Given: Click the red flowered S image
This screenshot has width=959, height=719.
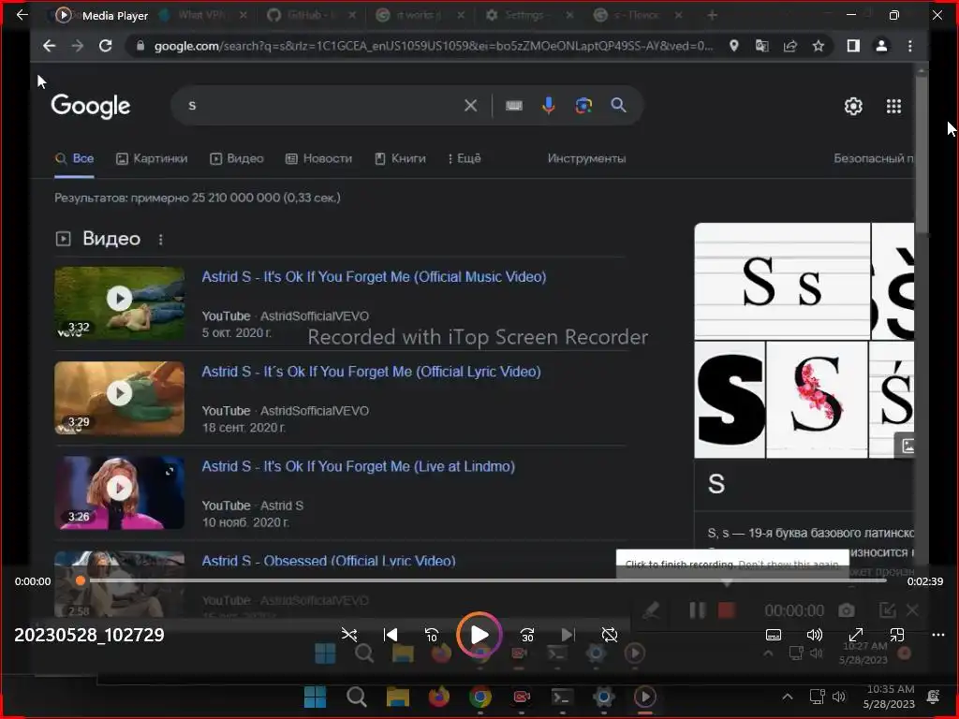Looking at the screenshot, I should click(x=817, y=400).
